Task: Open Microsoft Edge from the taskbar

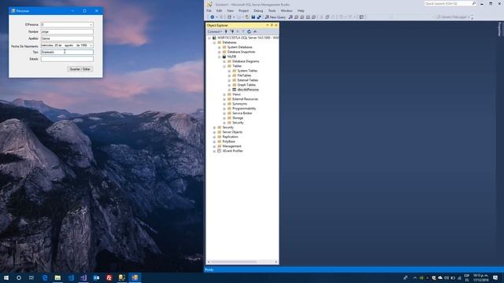Action: point(45,277)
